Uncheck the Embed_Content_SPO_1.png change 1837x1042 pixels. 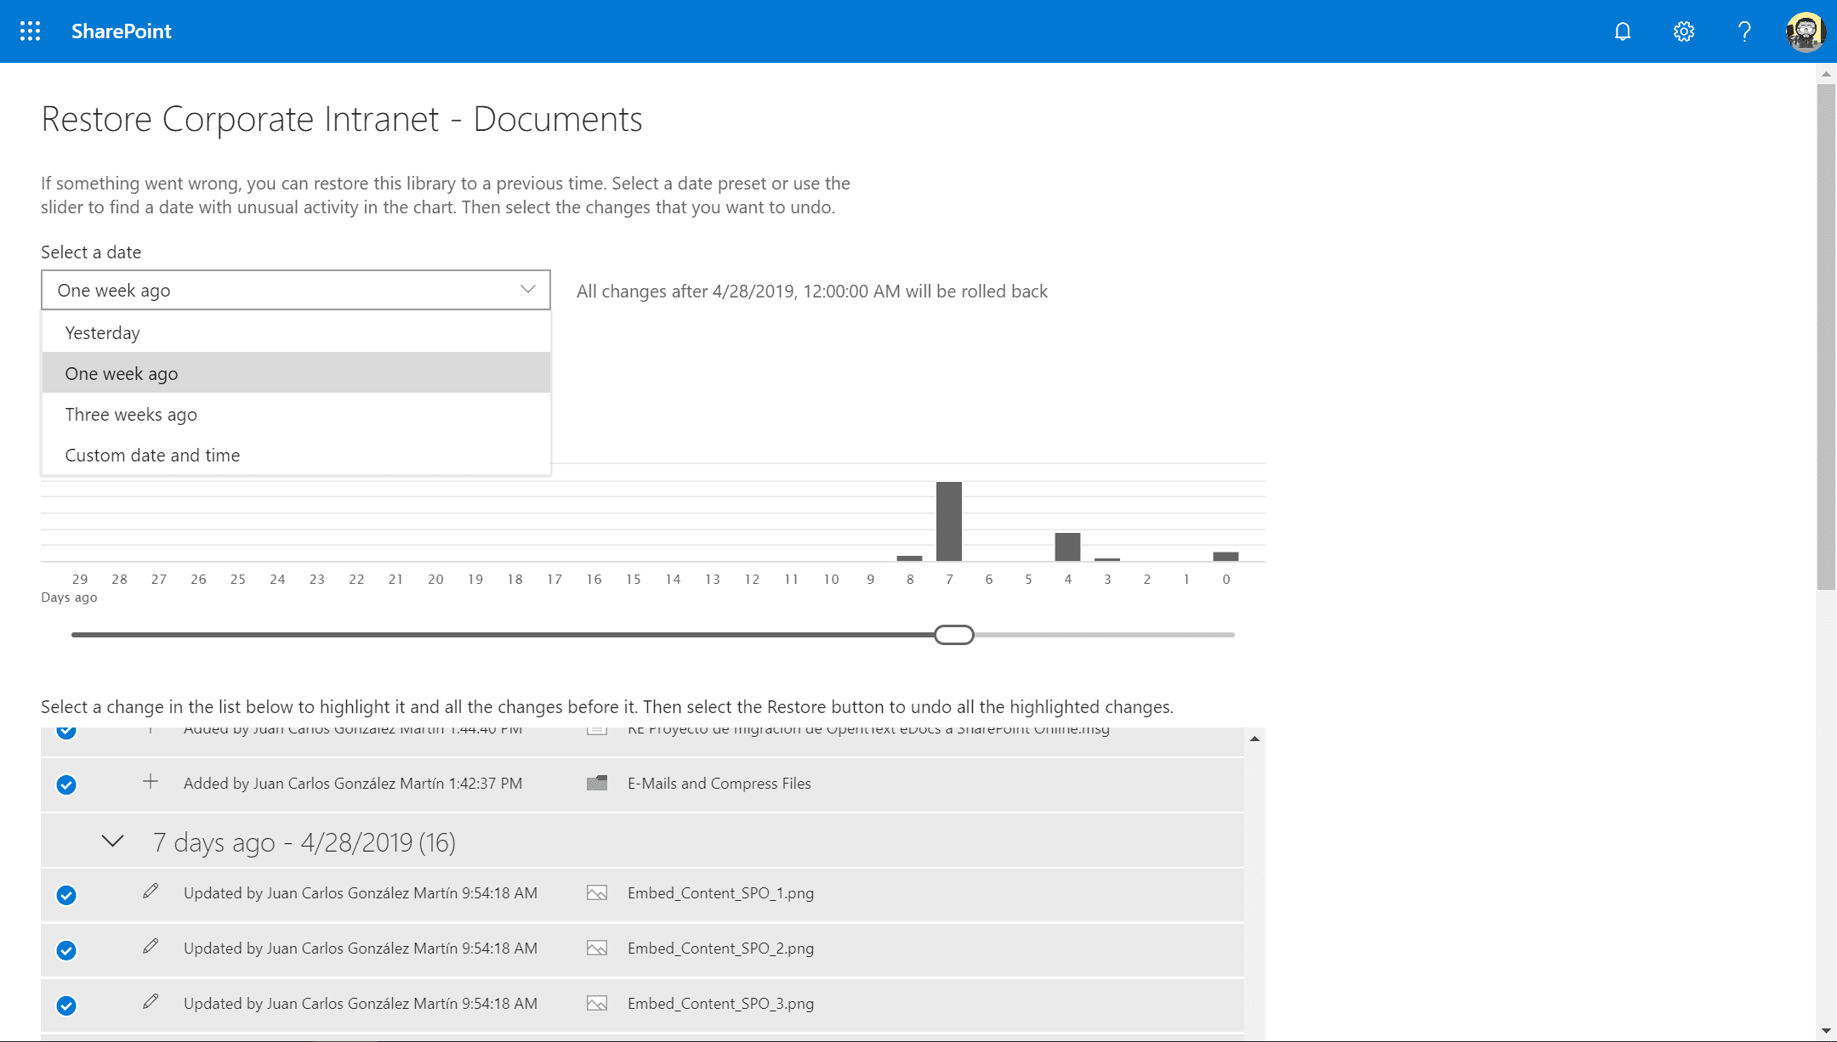click(x=66, y=895)
